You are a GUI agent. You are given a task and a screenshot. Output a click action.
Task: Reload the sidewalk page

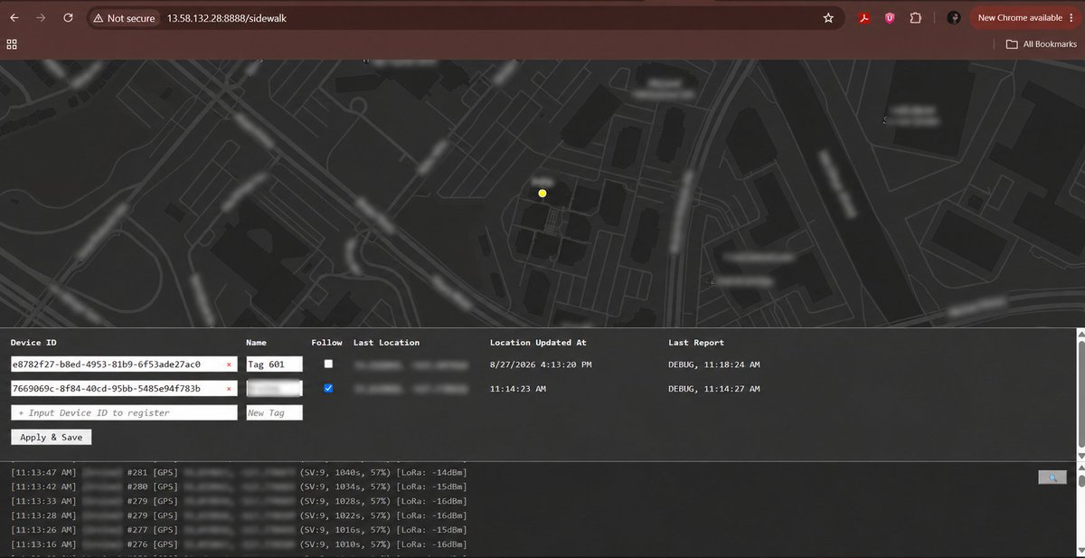pos(68,17)
